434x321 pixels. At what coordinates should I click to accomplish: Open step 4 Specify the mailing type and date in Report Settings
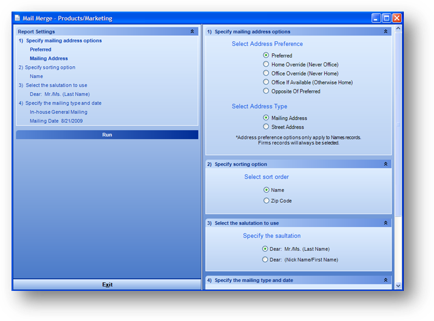[x=60, y=103]
